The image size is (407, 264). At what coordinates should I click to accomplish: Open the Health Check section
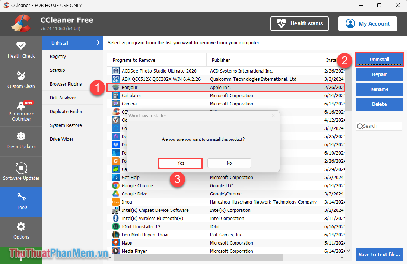coord(21,50)
